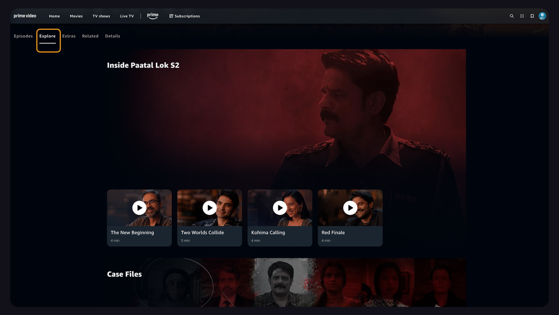Switch to the Related tab
Viewport: 559px width, 315px height.
pyautogui.click(x=90, y=36)
